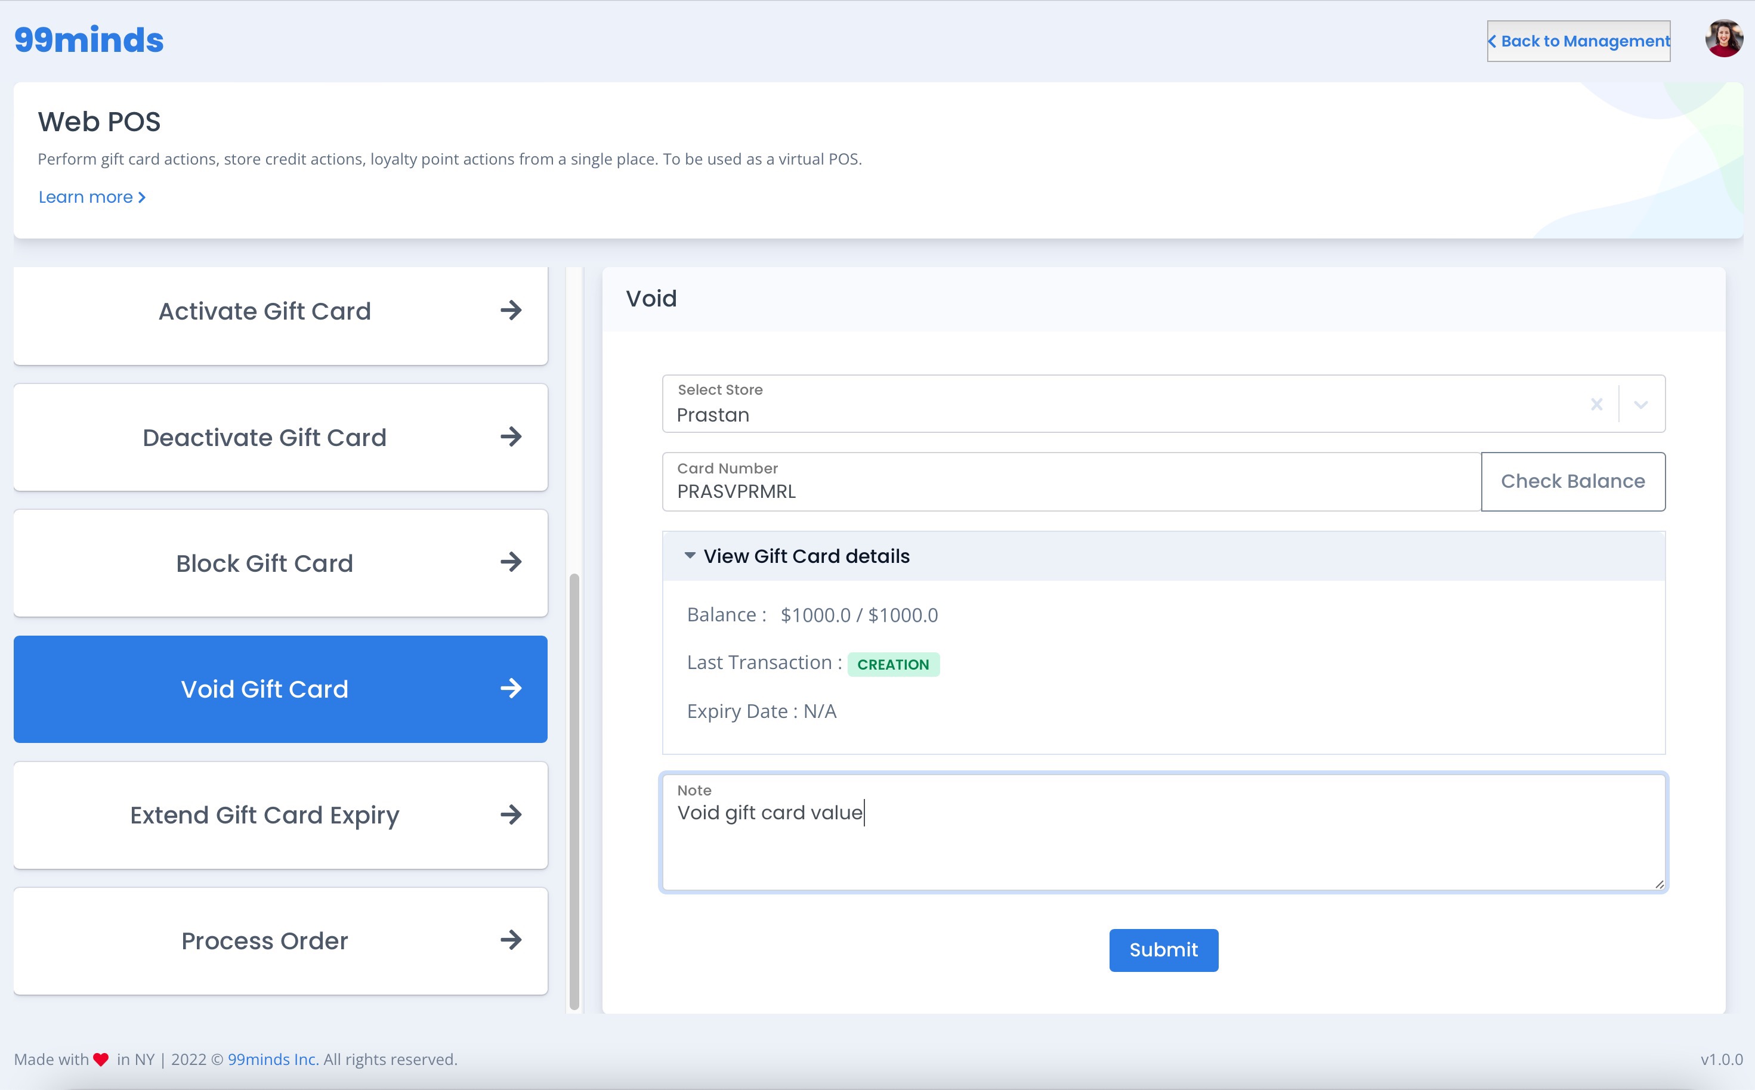Select Extend Gift Card Expiry menu item

click(x=280, y=815)
